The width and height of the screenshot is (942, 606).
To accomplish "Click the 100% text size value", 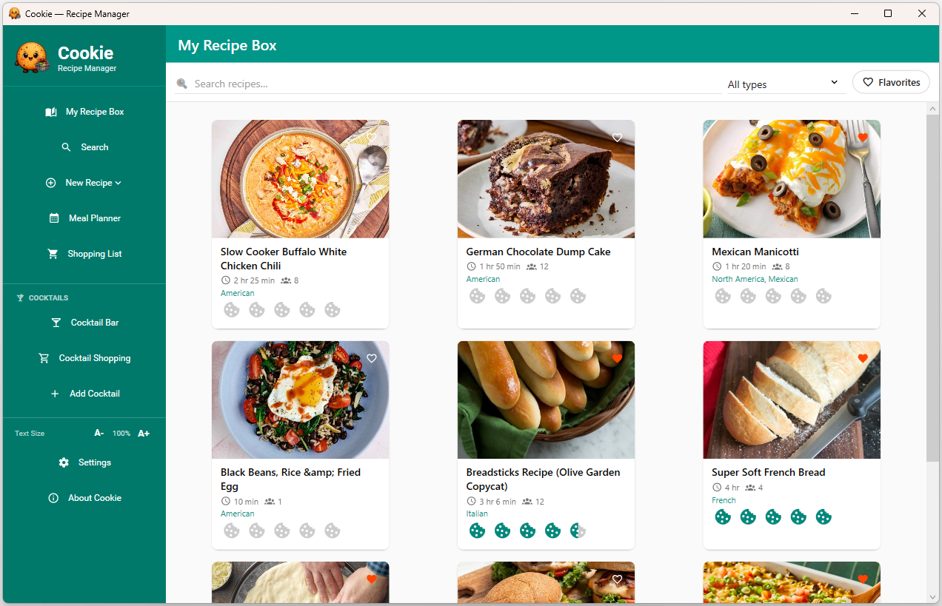I will (x=121, y=434).
